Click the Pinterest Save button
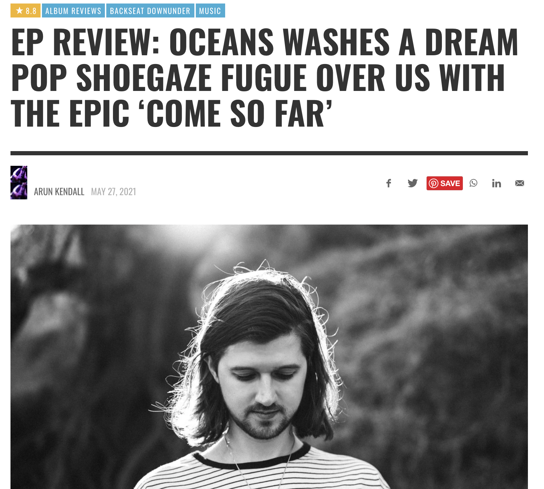Image resolution: width=544 pixels, height=489 pixels. click(x=444, y=183)
